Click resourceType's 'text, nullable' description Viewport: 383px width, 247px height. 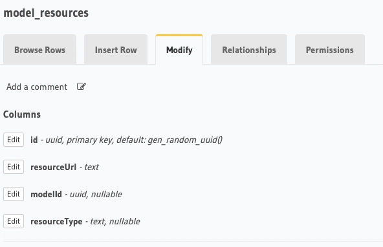(x=115, y=221)
